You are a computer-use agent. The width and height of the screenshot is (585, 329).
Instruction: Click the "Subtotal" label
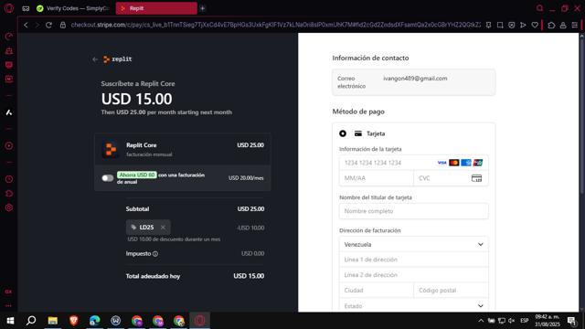[x=137, y=209]
